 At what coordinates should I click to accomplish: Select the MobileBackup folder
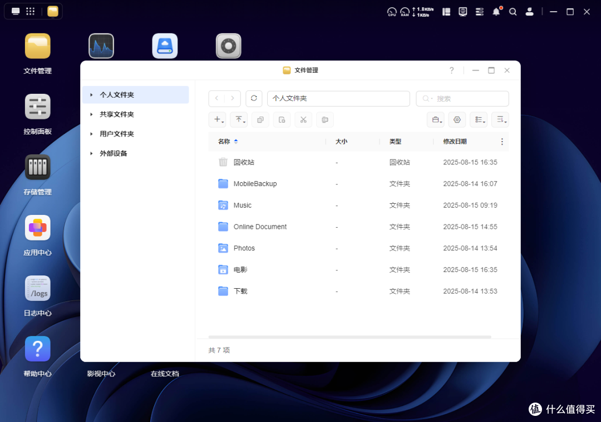pos(358,184)
